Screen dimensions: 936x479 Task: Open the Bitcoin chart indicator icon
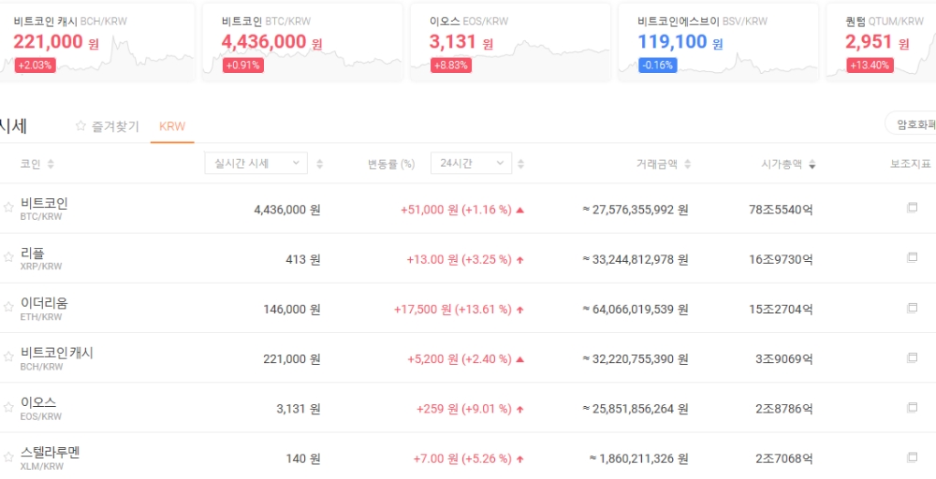(x=912, y=209)
